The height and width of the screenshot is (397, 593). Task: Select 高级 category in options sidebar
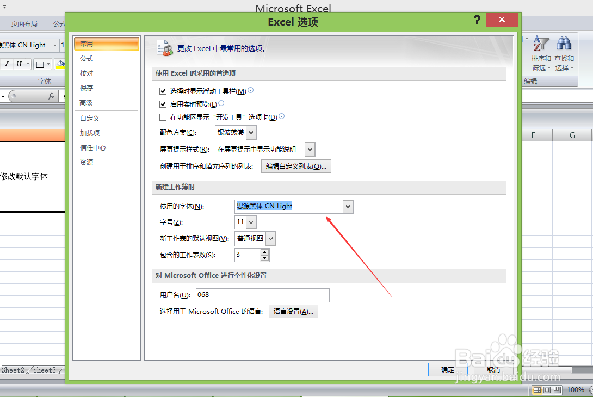pyautogui.click(x=107, y=103)
